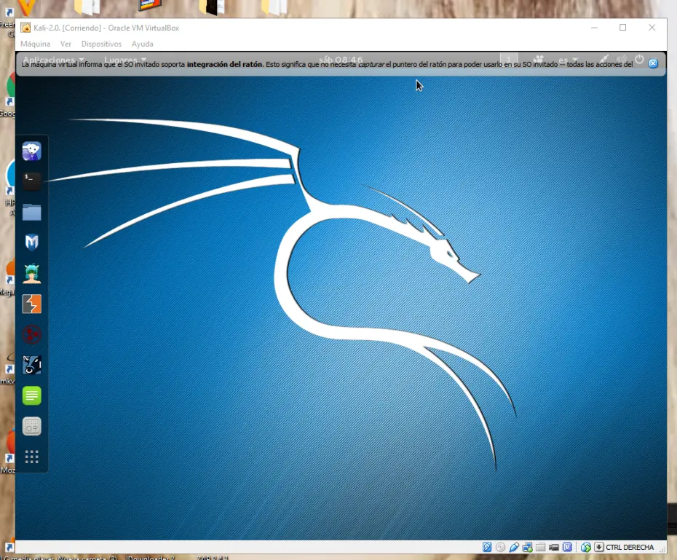Screen dimensions: 677x560
Task: Dismiss the mouse integration notification
Action: tap(653, 63)
